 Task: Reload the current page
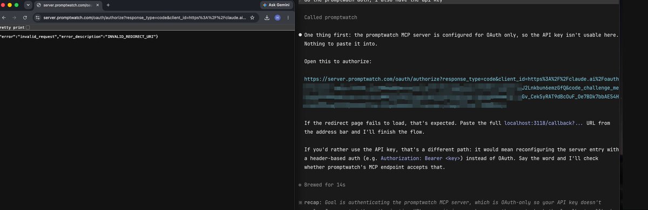coord(25,17)
